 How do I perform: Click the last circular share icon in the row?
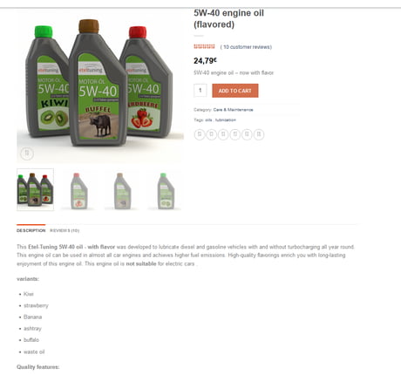pos(259,134)
